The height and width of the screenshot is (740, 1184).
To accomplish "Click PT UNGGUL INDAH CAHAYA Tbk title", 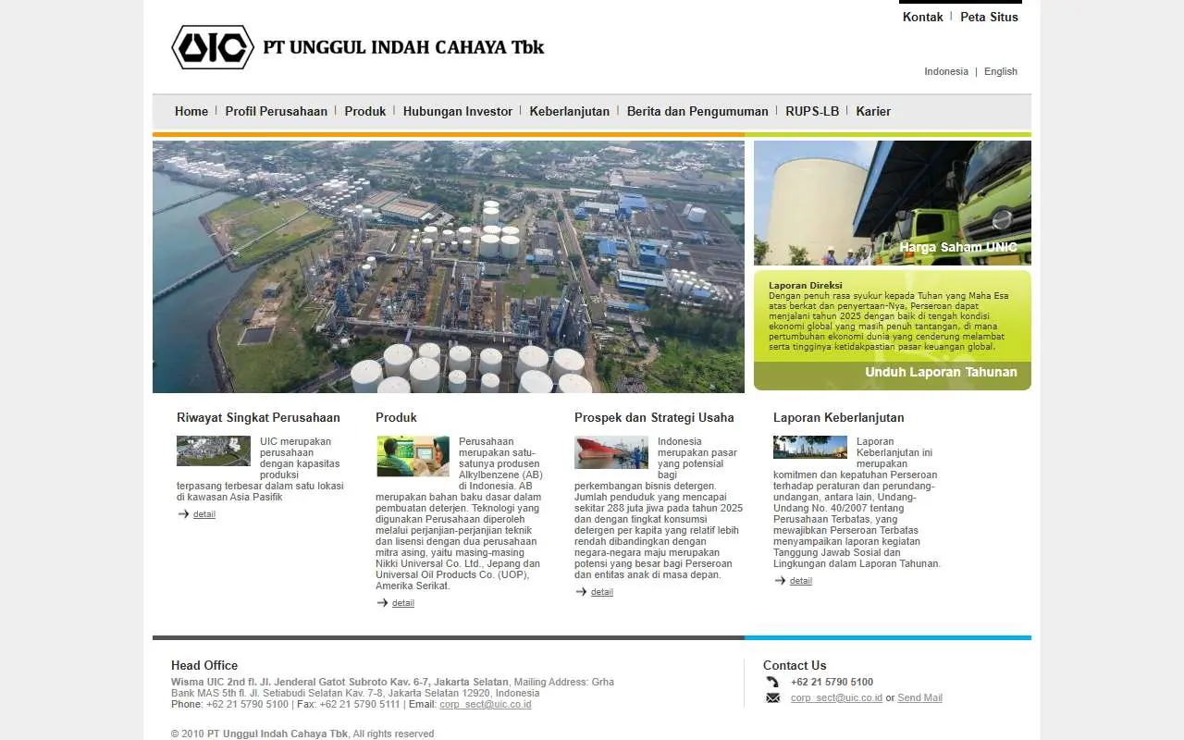I will 403,47.
